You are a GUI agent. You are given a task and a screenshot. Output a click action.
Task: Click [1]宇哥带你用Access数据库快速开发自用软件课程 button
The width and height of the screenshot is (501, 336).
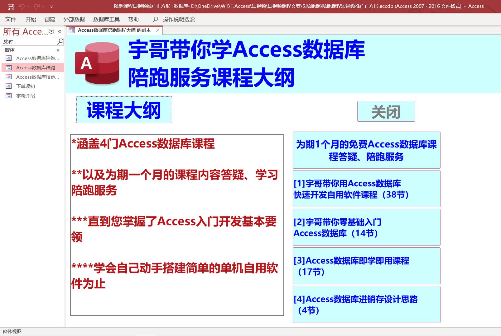(x=366, y=189)
